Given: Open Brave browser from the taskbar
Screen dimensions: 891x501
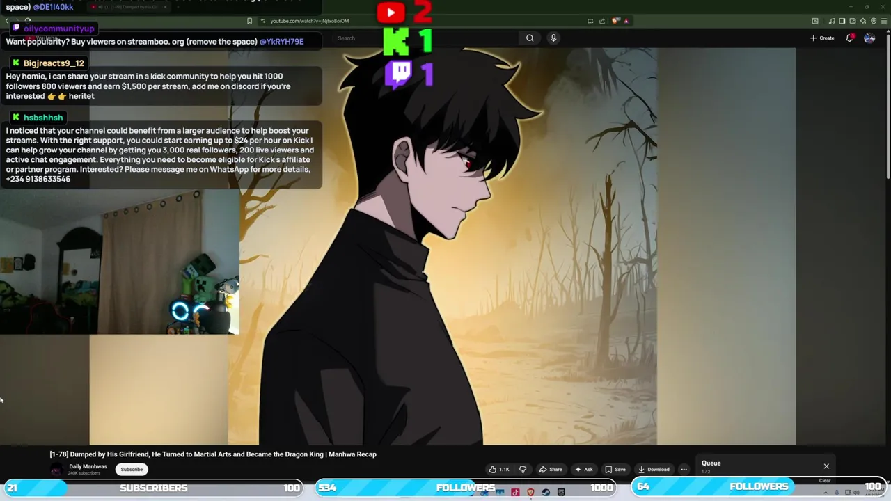Looking at the screenshot, I should pos(530,493).
